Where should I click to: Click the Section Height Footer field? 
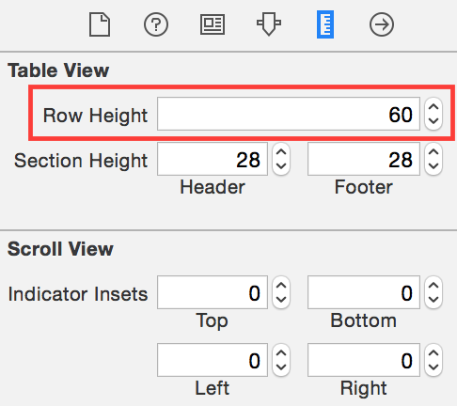[x=364, y=159]
